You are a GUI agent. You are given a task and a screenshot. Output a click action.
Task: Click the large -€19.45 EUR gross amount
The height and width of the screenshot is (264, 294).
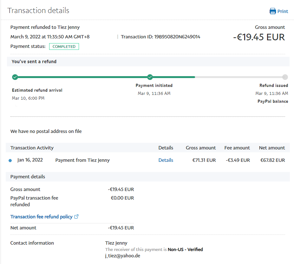259,37
